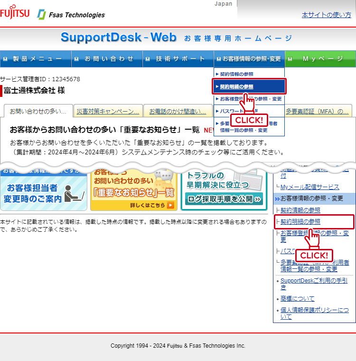
Task: Click the 富士通株式会社 様 company name
Action: 34,90
